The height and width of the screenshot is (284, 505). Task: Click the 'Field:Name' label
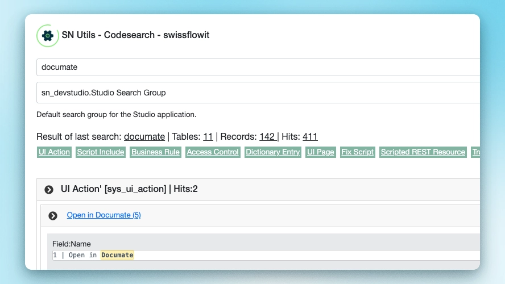tap(72, 244)
